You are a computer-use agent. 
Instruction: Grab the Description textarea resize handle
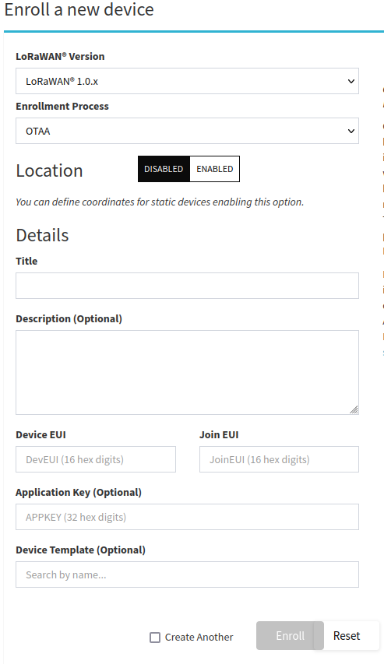click(x=354, y=409)
